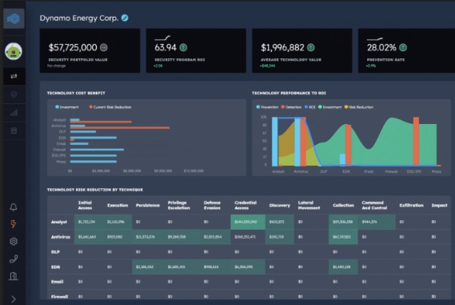Edit the Dynamo Energy Corp. name
The width and height of the screenshot is (455, 305).
tap(125, 18)
